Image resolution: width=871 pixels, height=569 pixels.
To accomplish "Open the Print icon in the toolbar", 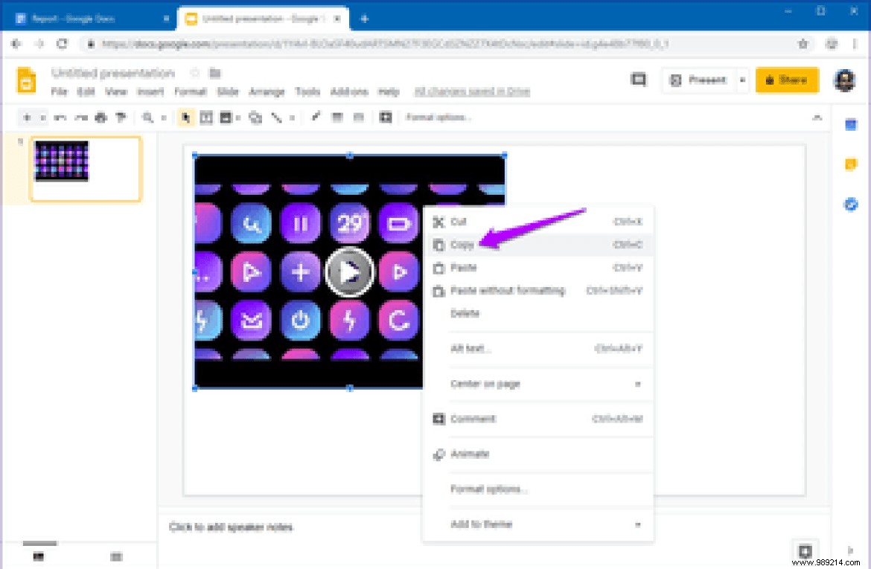I will [x=101, y=117].
